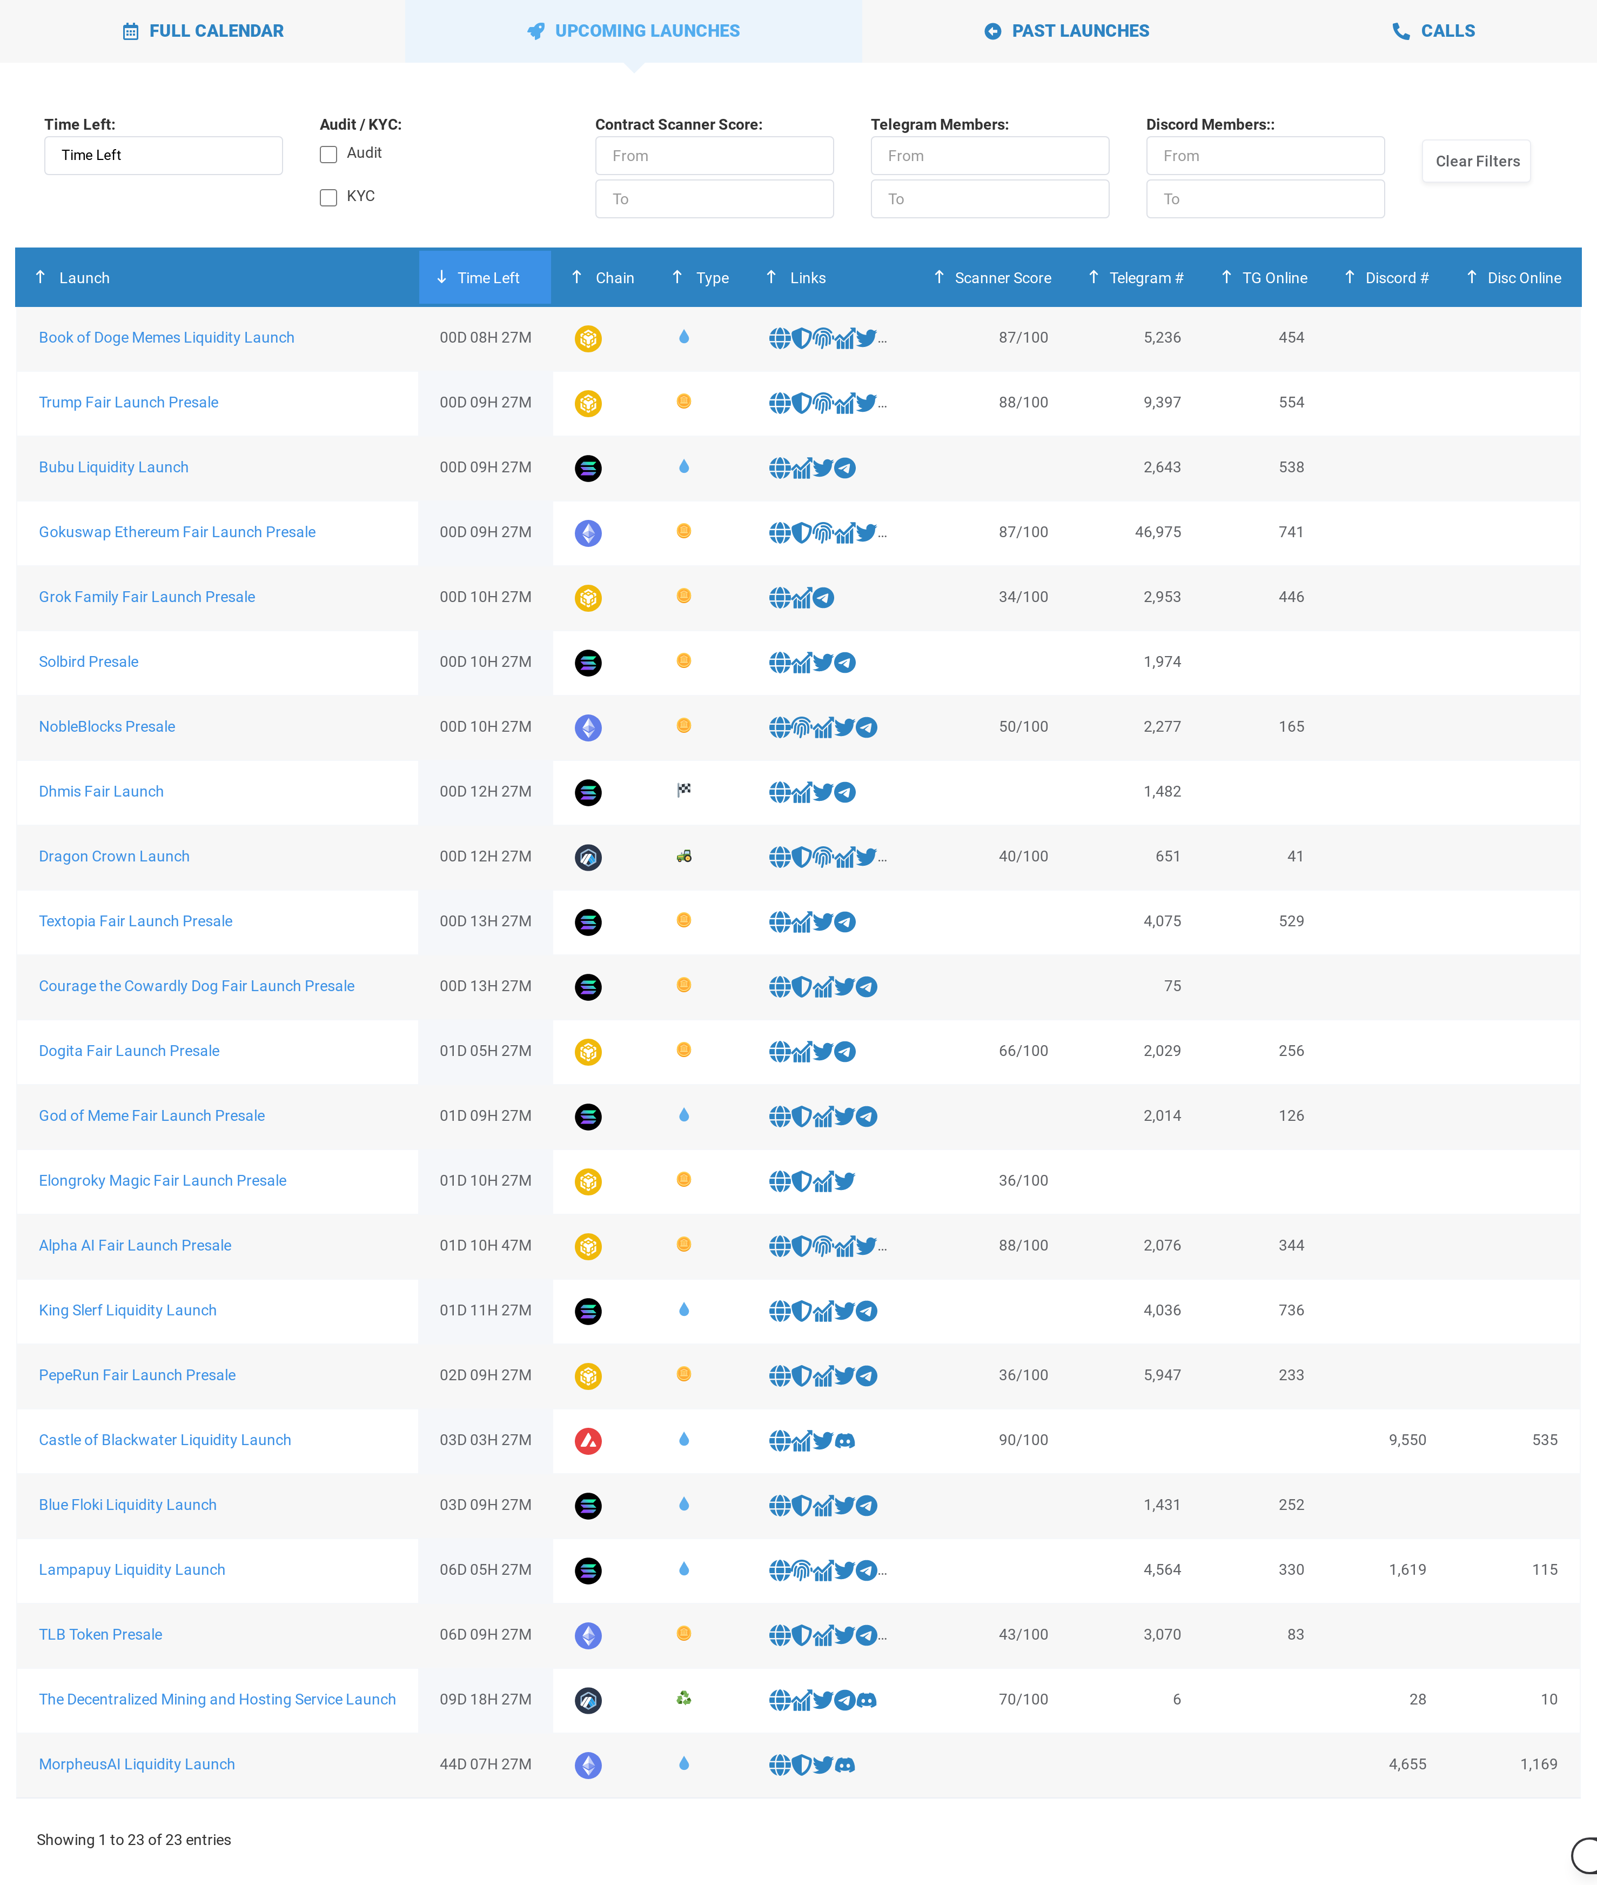This screenshot has height=1885, width=1597.
Task: Sort table by Chain column
Action: click(x=603, y=278)
